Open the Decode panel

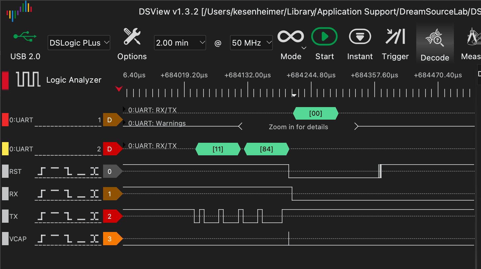tap(435, 38)
